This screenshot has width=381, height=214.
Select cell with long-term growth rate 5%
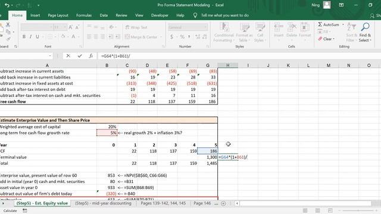coord(107,133)
